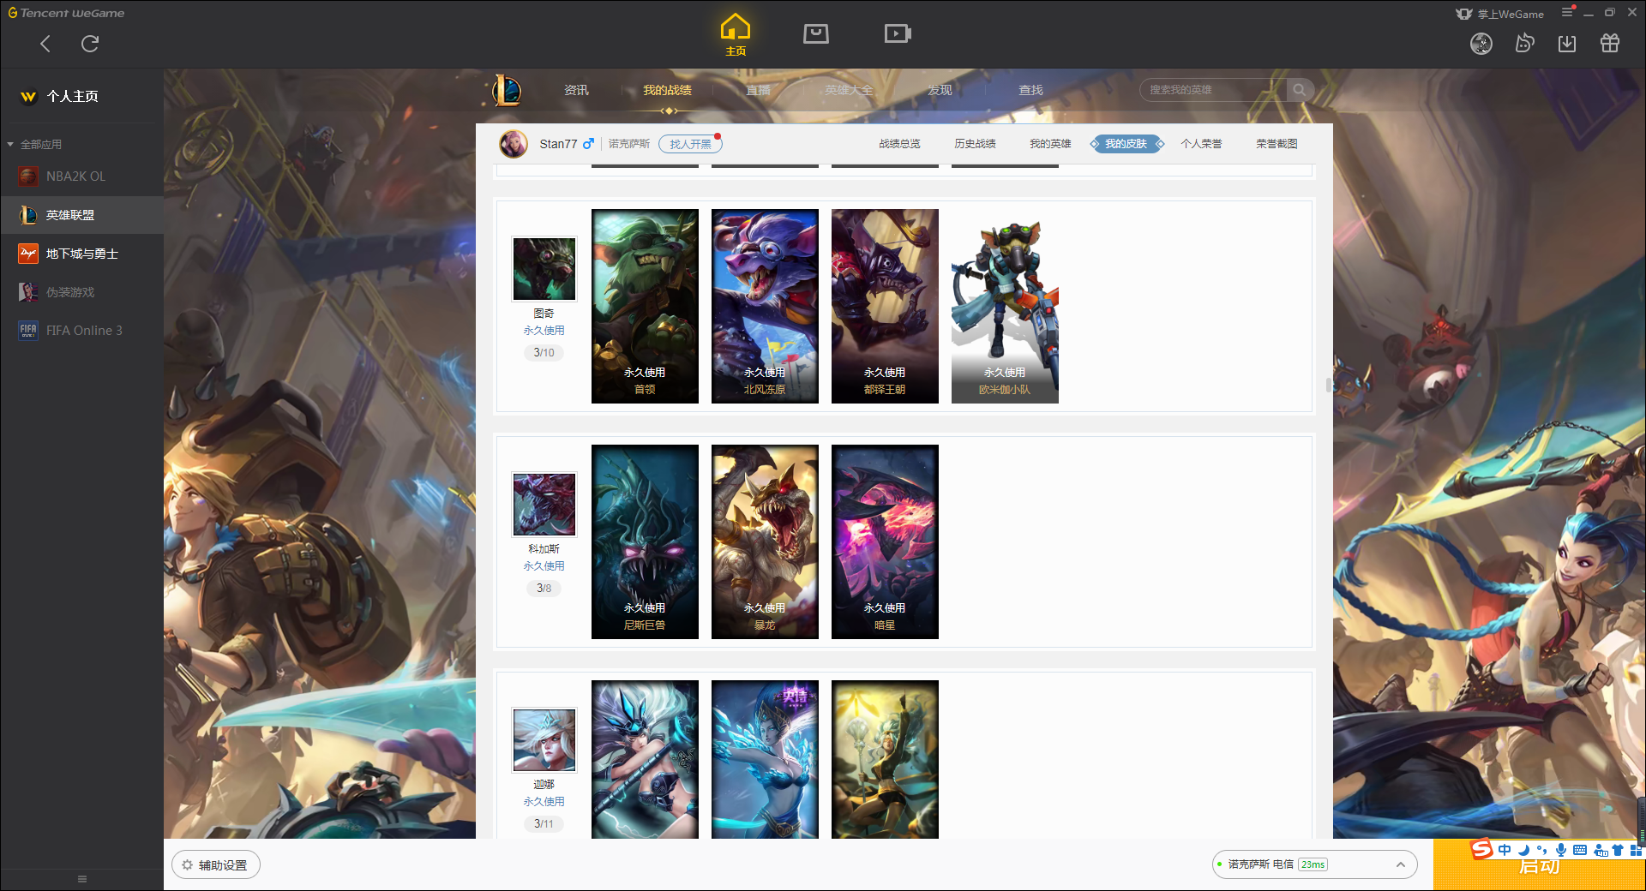Toggle the IME moon half-width icon

(x=1523, y=850)
